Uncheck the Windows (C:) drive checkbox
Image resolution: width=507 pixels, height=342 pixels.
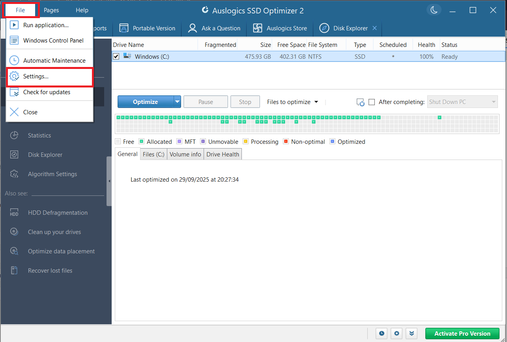pos(116,57)
